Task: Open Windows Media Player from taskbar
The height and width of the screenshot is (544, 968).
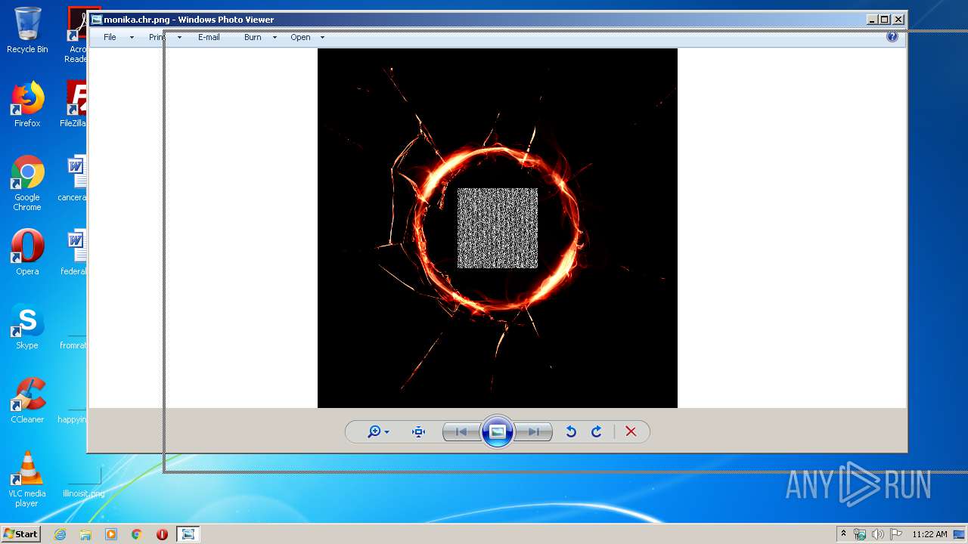Action: 111,534
